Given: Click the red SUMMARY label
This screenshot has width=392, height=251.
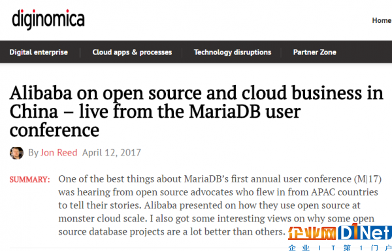Looking at the screenshot, I should click(x=30, y=180).
